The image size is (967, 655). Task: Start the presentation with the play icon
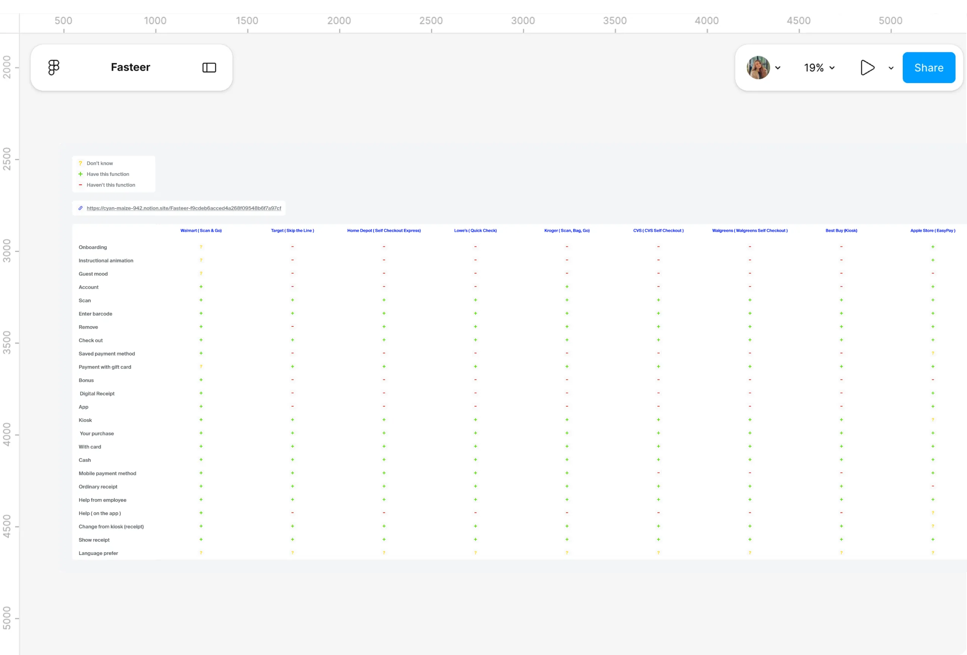(867, 68)
